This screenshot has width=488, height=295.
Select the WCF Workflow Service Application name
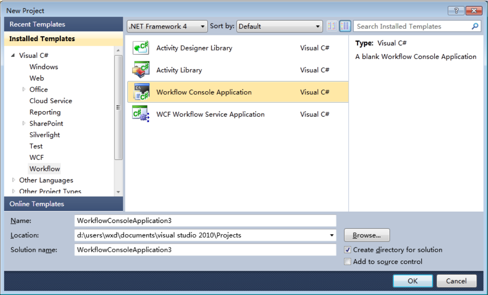click(x=210, y=114)
